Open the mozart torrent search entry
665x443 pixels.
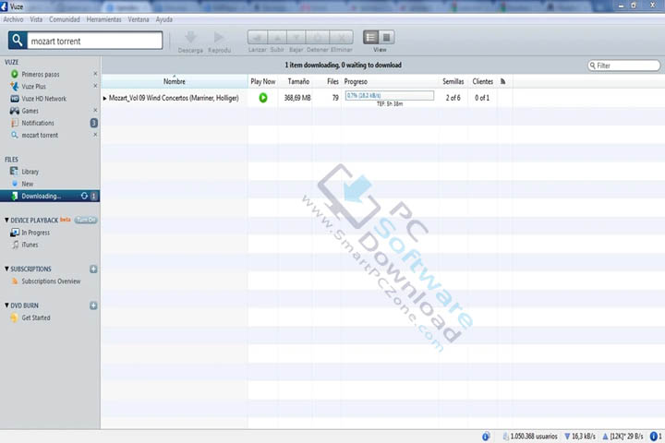40,136
